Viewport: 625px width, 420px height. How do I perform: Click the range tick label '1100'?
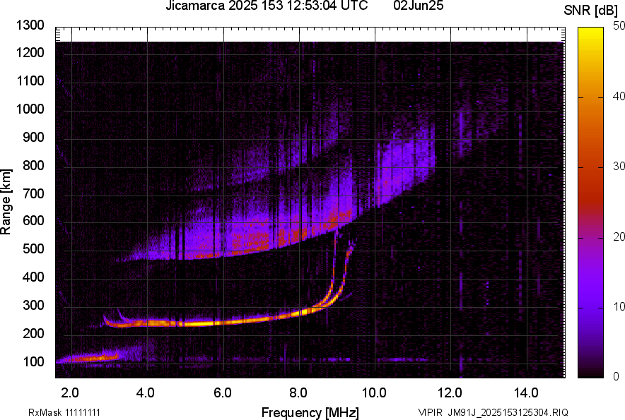(x=30, y=80)
